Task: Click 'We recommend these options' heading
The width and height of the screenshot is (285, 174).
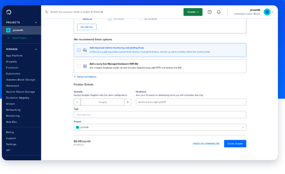Action: point(93,39)
